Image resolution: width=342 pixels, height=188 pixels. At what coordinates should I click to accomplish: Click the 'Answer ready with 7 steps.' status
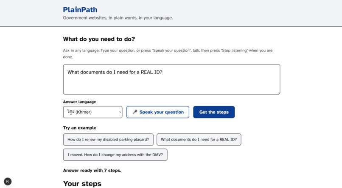click(x=92, y=171)
